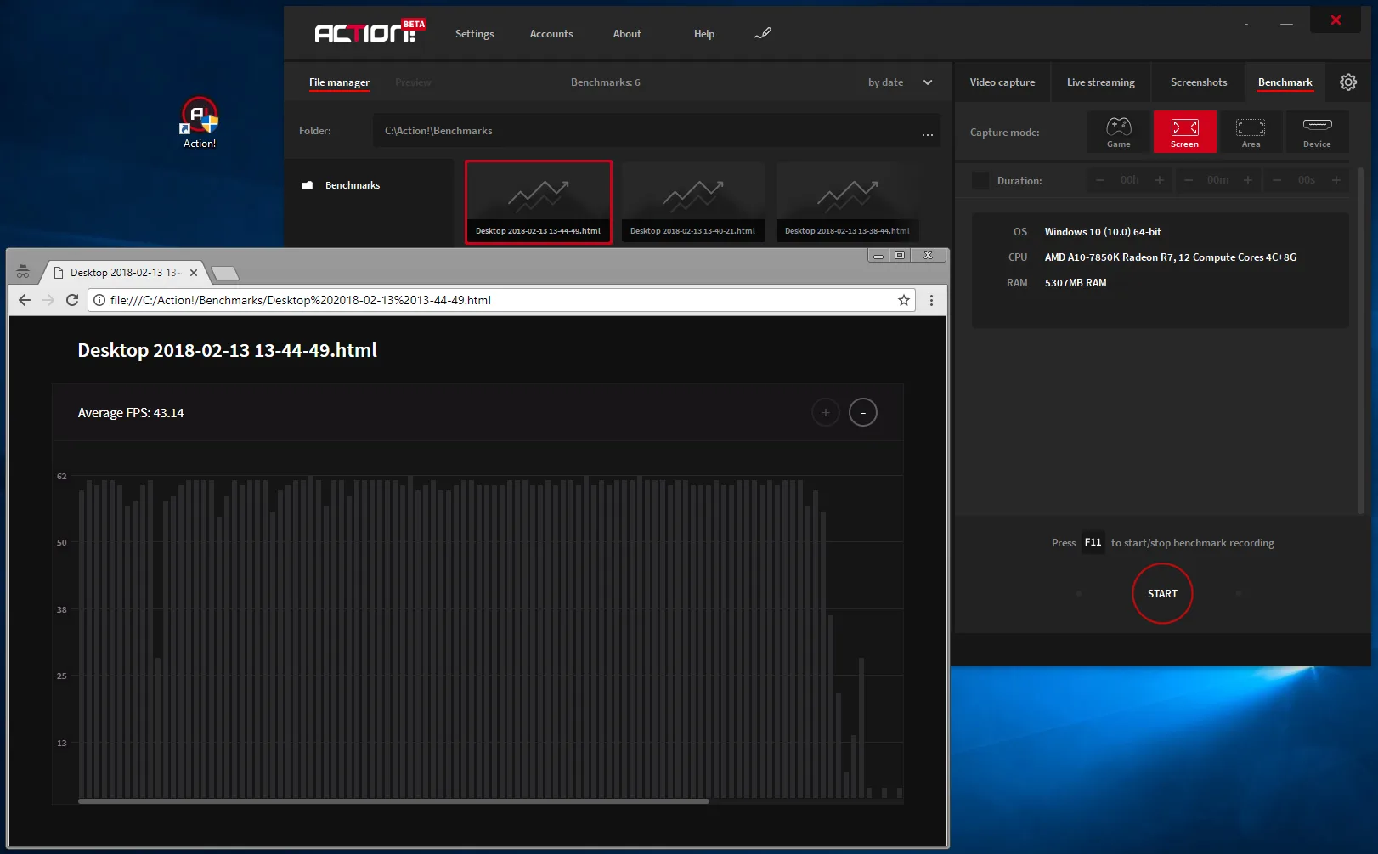Increase duration hours
This screenshot has width=1378, height=854.
[1160, 180]
